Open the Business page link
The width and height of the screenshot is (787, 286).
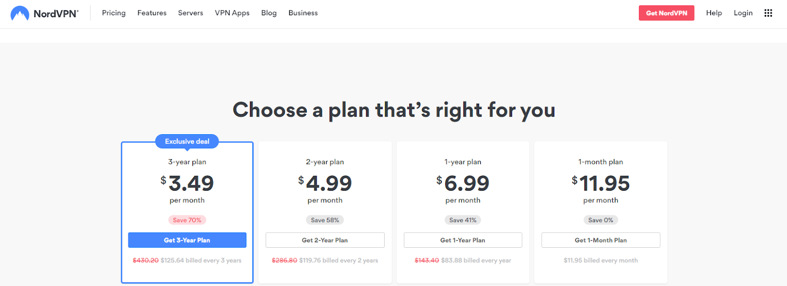click(303, 13)
